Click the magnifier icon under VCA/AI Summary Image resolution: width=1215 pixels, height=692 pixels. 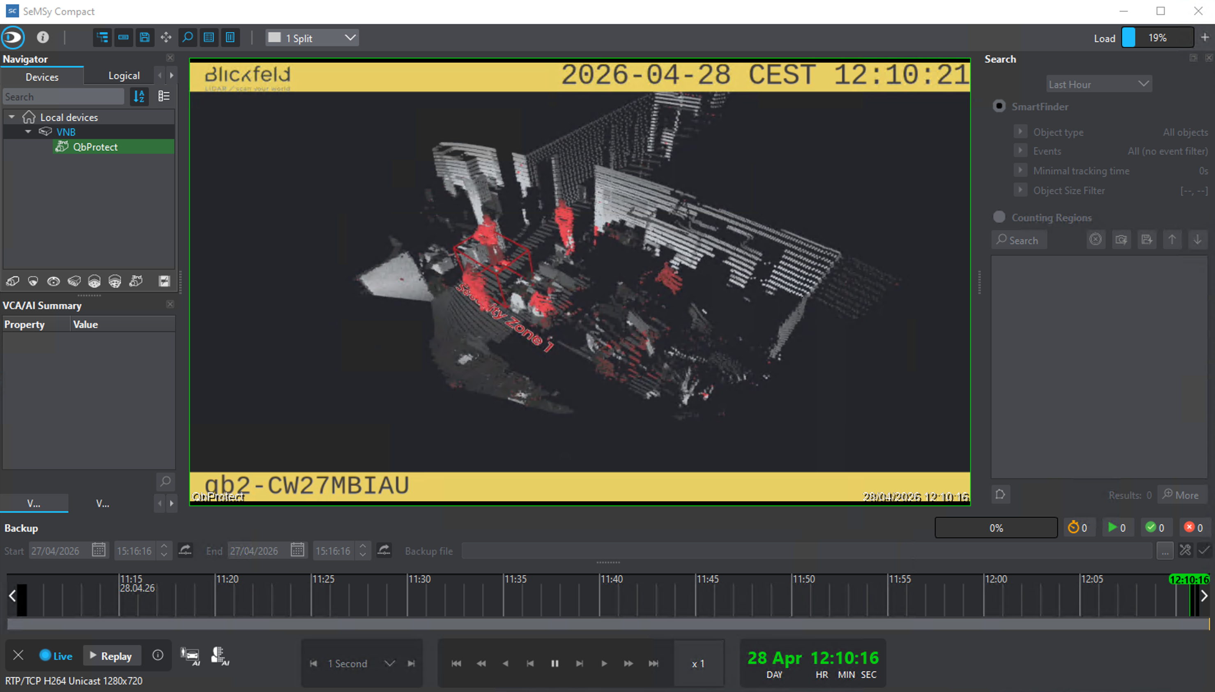pyautogui.click(x=165, y=482)
